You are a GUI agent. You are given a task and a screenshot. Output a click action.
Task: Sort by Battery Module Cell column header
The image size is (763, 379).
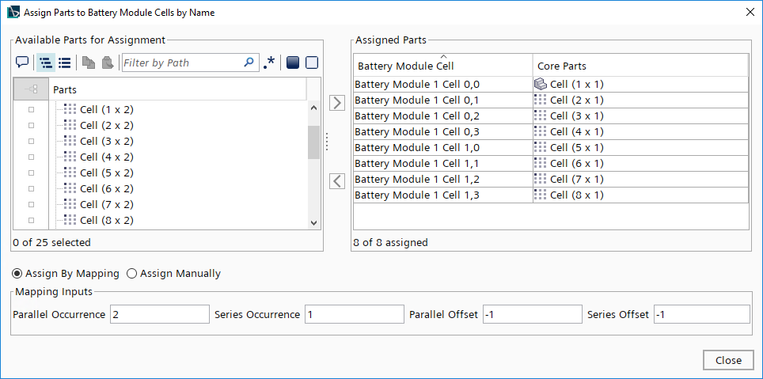(442, 66)
